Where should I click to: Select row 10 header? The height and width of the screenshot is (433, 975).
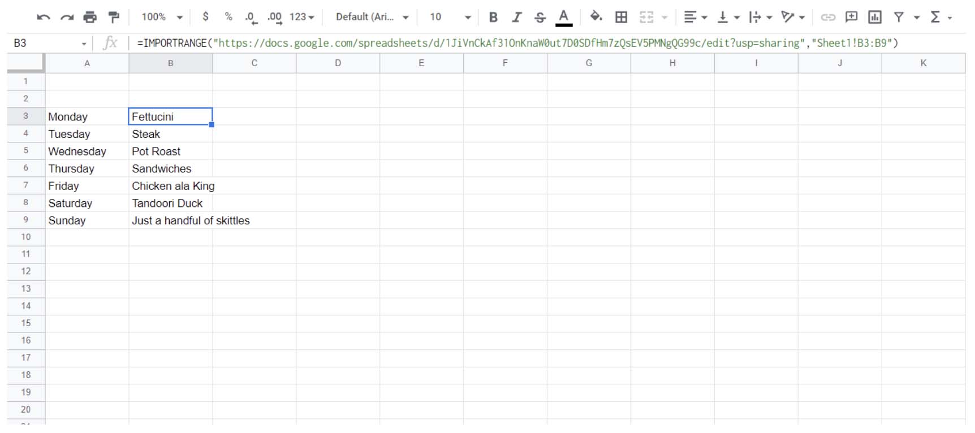pos(26,237)
